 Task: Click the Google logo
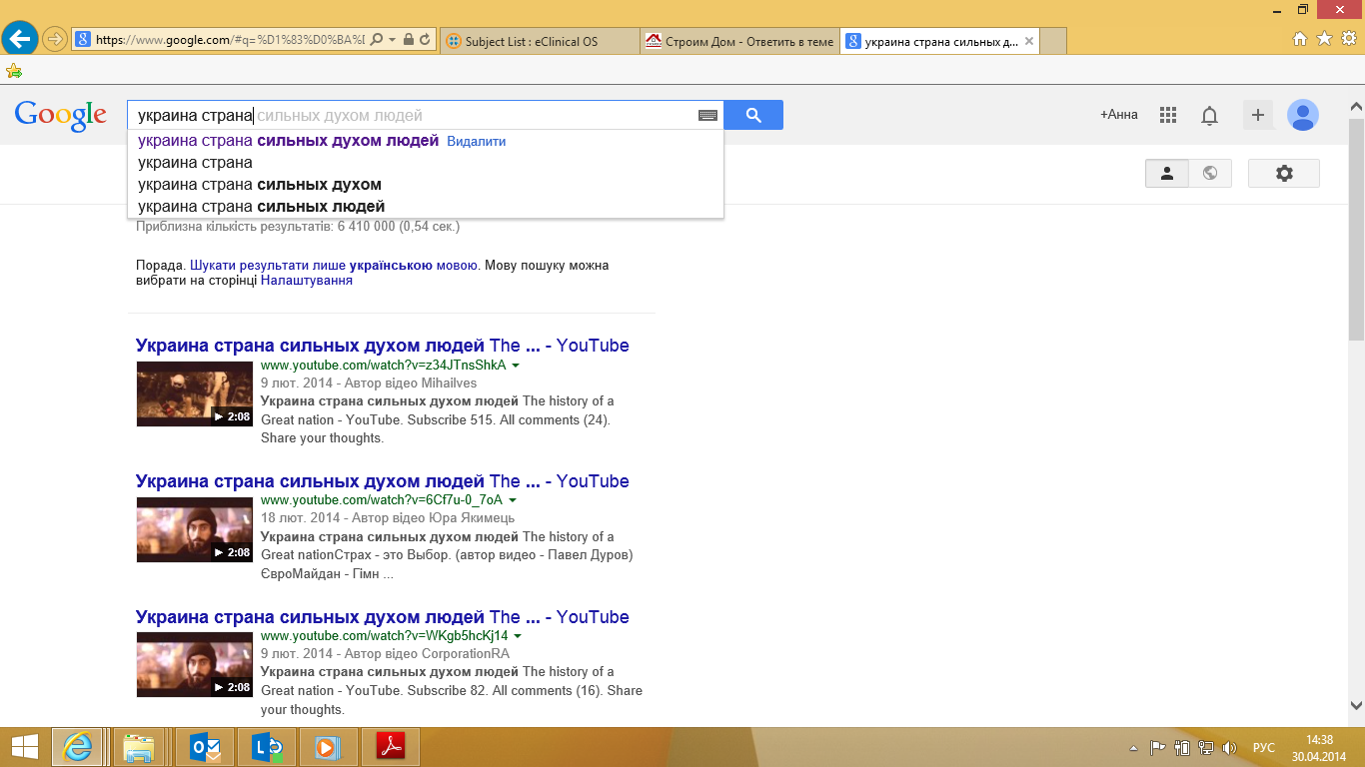pyautogui.click(x=60, y=115)
